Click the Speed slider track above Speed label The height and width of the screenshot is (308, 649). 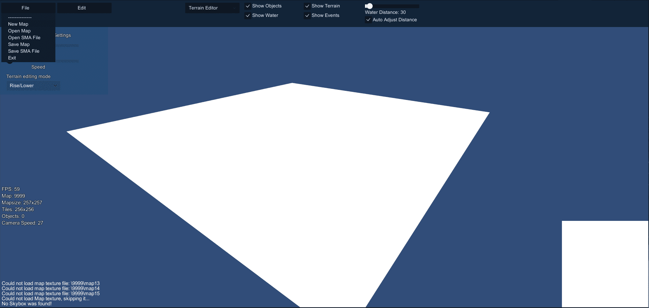[67, 61]
